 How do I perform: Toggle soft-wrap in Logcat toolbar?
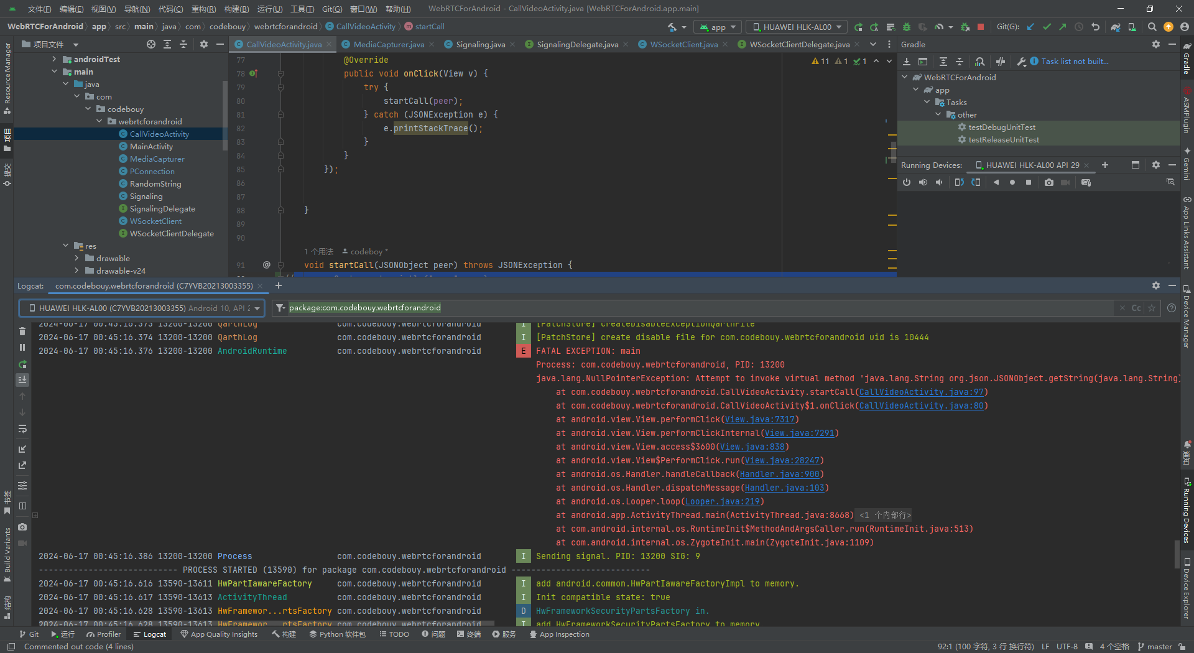[22, 428]
